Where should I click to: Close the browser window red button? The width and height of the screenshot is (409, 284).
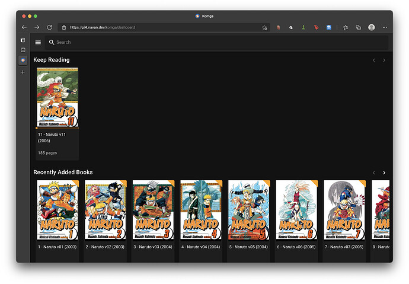tap(24, 16)
